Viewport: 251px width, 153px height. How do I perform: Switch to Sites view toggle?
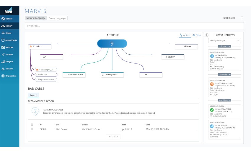(196, 35)
